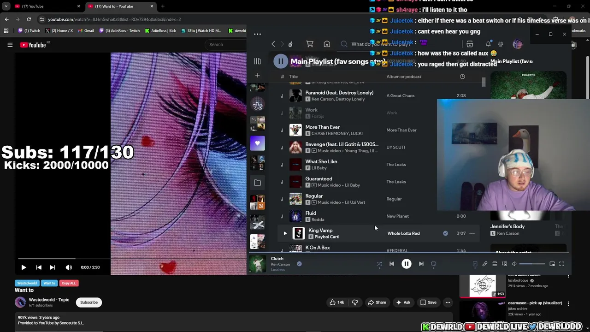Image resolution: width=590 pixels, height=332 pixels.
Task: Go back in the music player
Action: click(273, 44)
